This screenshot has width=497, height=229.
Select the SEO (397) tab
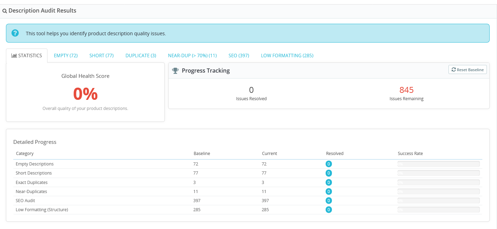click(x=239, y=55)
